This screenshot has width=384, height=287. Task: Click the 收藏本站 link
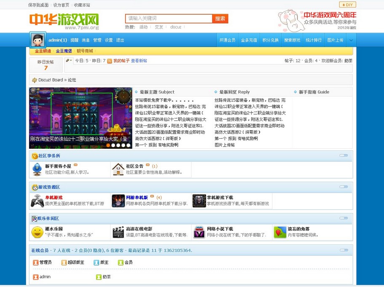[x=82, y=5]
